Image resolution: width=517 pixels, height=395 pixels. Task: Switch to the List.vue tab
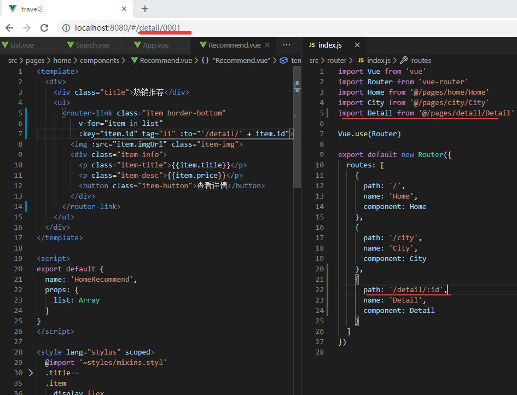point(22,45)
